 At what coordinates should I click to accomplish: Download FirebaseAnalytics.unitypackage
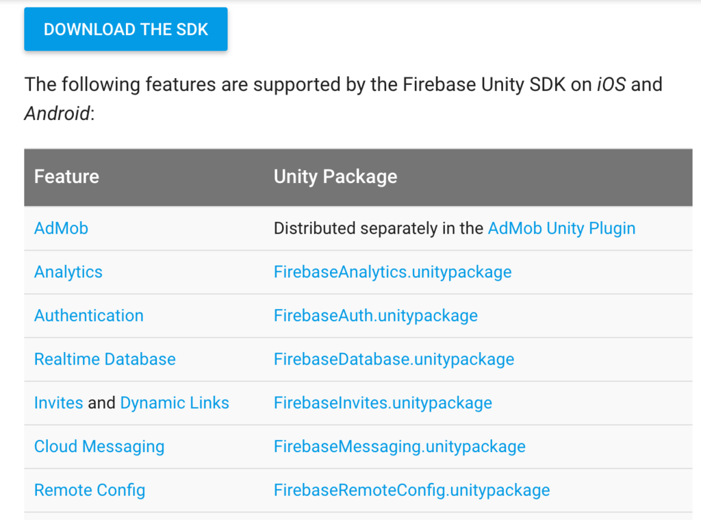pos(392,272)
